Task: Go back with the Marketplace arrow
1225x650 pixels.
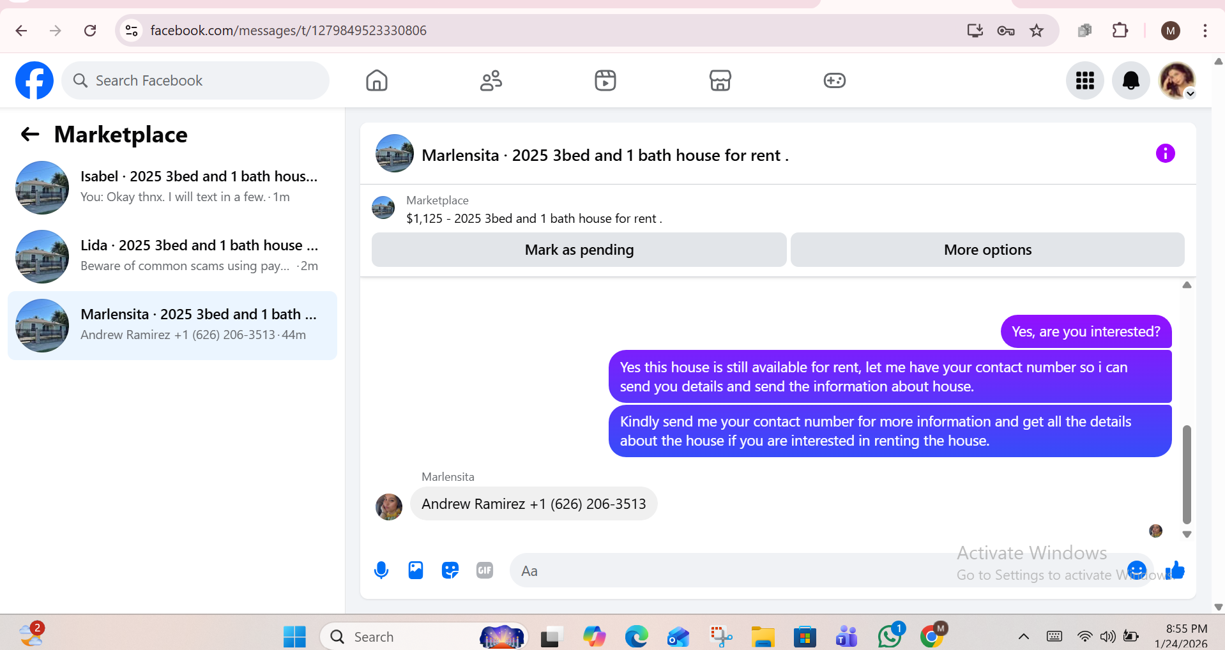Action: (x=30, y=134)
